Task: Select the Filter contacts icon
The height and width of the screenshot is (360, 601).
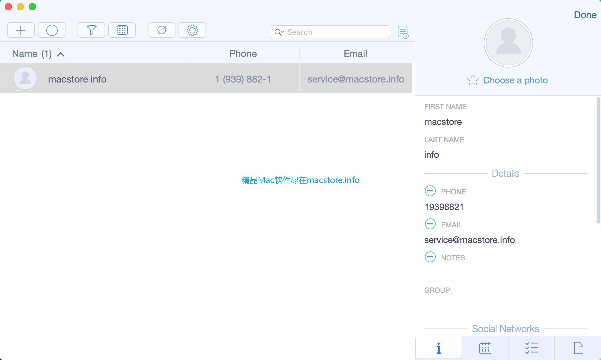Action: pyautogui.click(x=91, y=30)
